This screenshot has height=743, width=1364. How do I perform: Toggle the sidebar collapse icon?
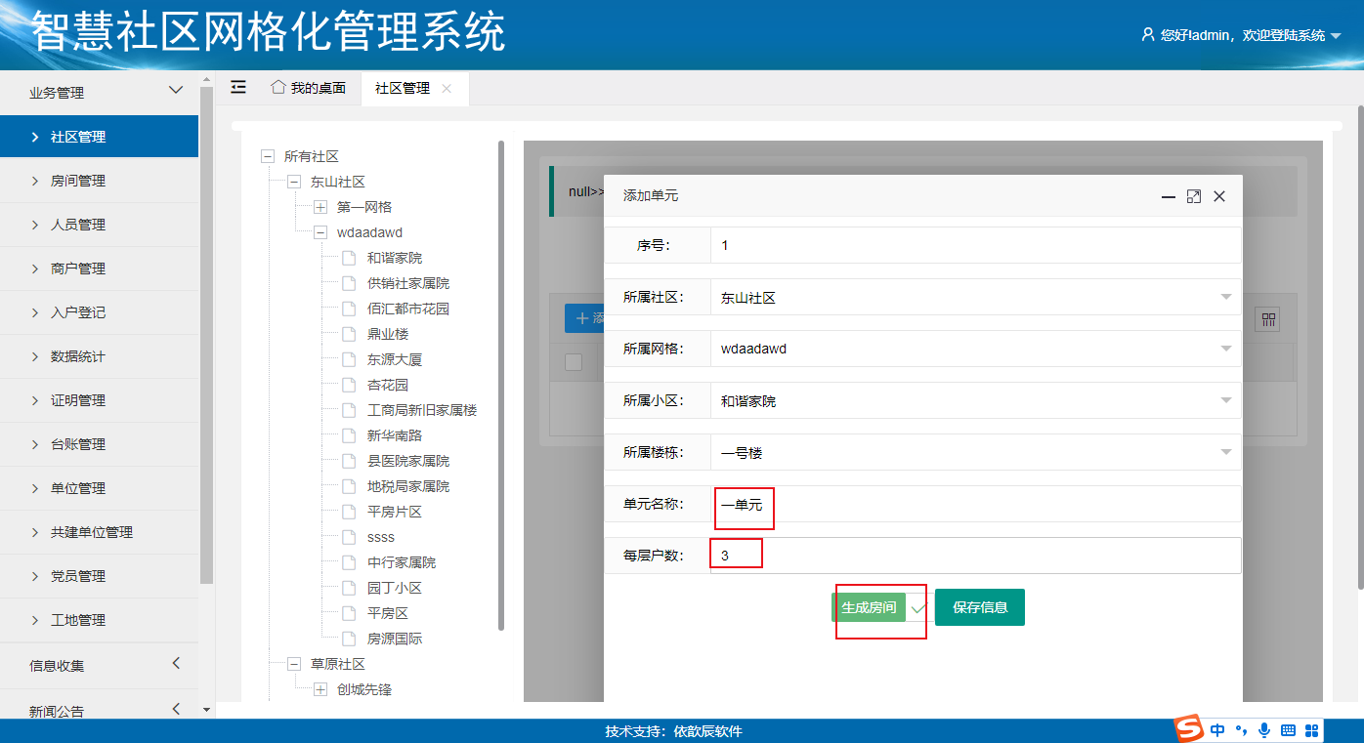[x=238, y=87]
